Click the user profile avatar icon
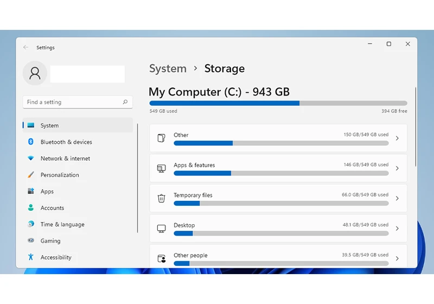Image resolution: width=434 pixels, height=304 pixels. pos(35,73)
